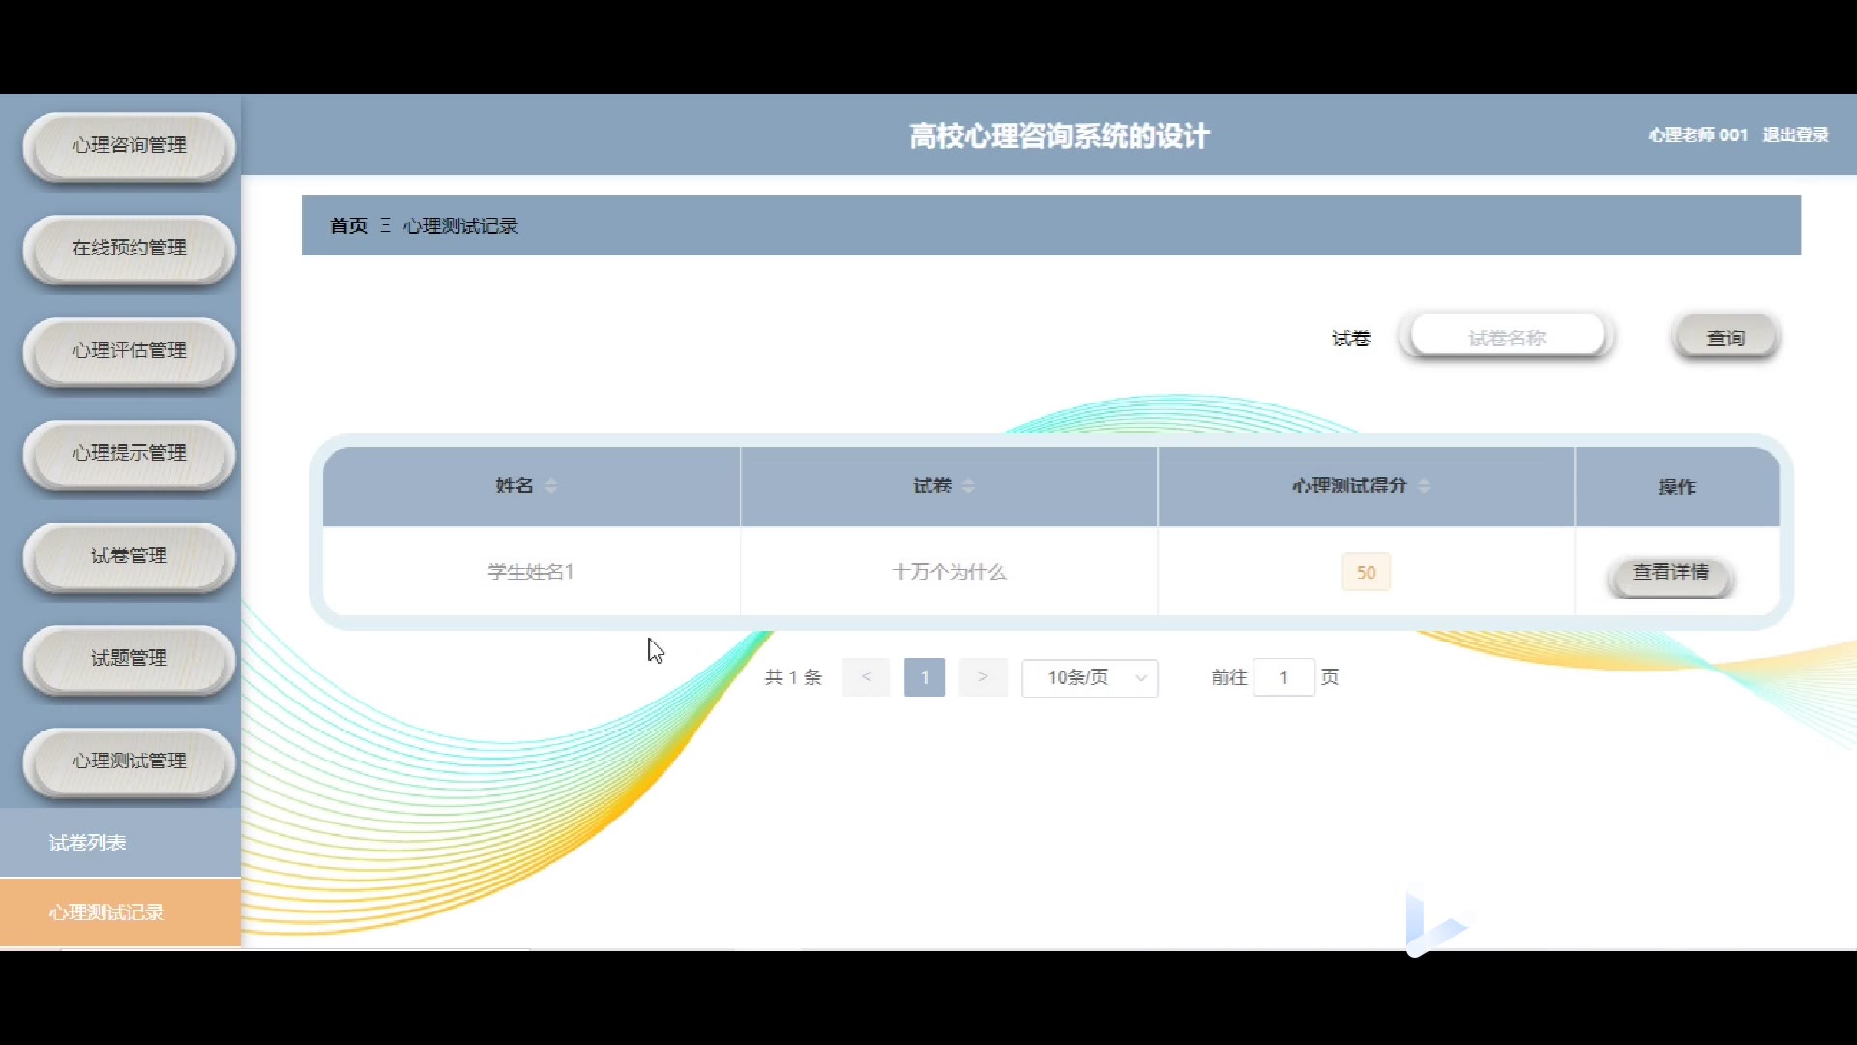The width and height of the screenshot is (1857, 1045).
Task: Click the previous page arrow
Action: [866, 677]
